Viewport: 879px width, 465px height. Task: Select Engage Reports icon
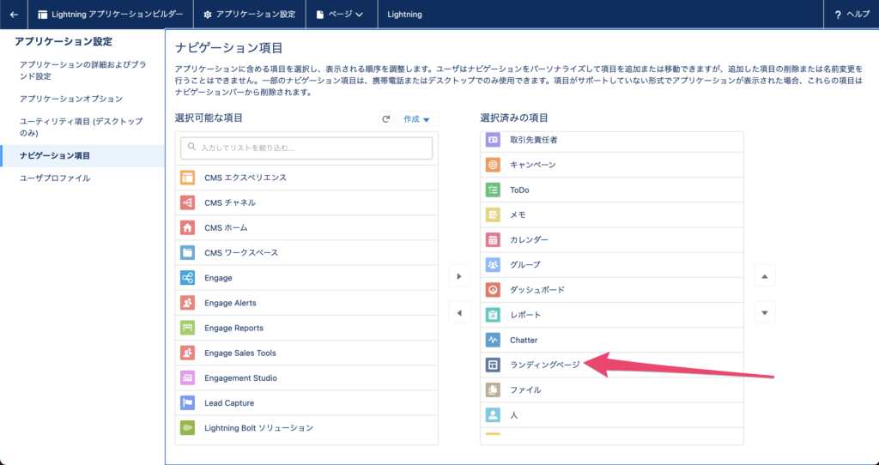187,329
